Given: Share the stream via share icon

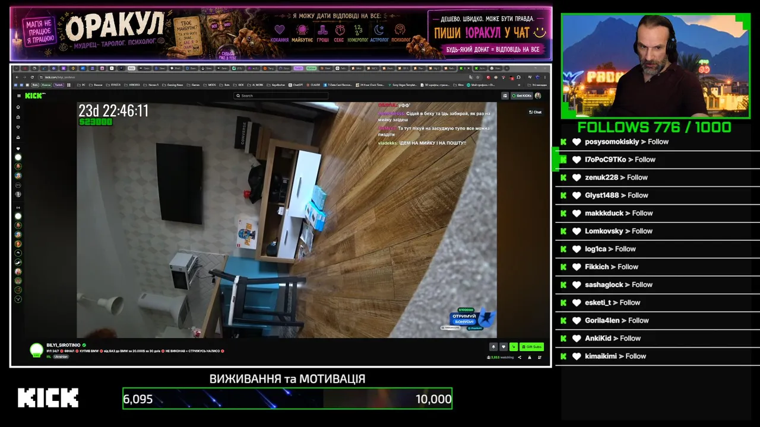Looking at the screenshot, I should tap(520, 357).
